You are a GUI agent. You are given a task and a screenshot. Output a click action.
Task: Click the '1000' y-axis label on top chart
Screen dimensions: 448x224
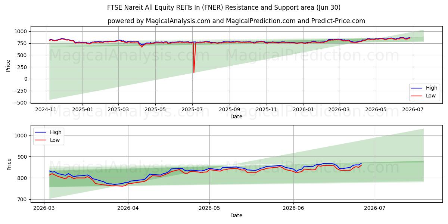tap(21, 32)
